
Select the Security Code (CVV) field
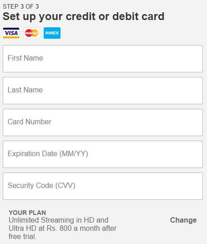pyautogui.click(x=103, y=186)
